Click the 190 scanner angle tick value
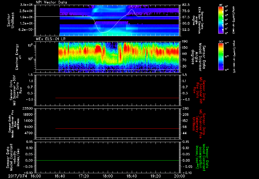This screenshot has width=259, height=179. click(x=185, y=41)
